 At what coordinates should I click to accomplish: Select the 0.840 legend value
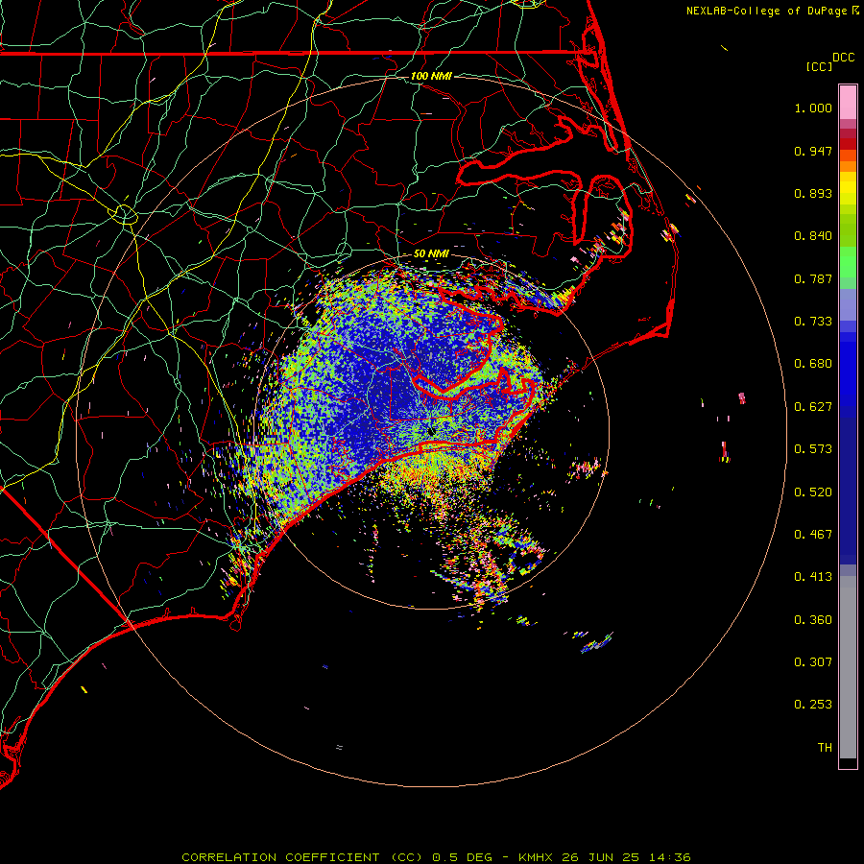click(813, 236)
